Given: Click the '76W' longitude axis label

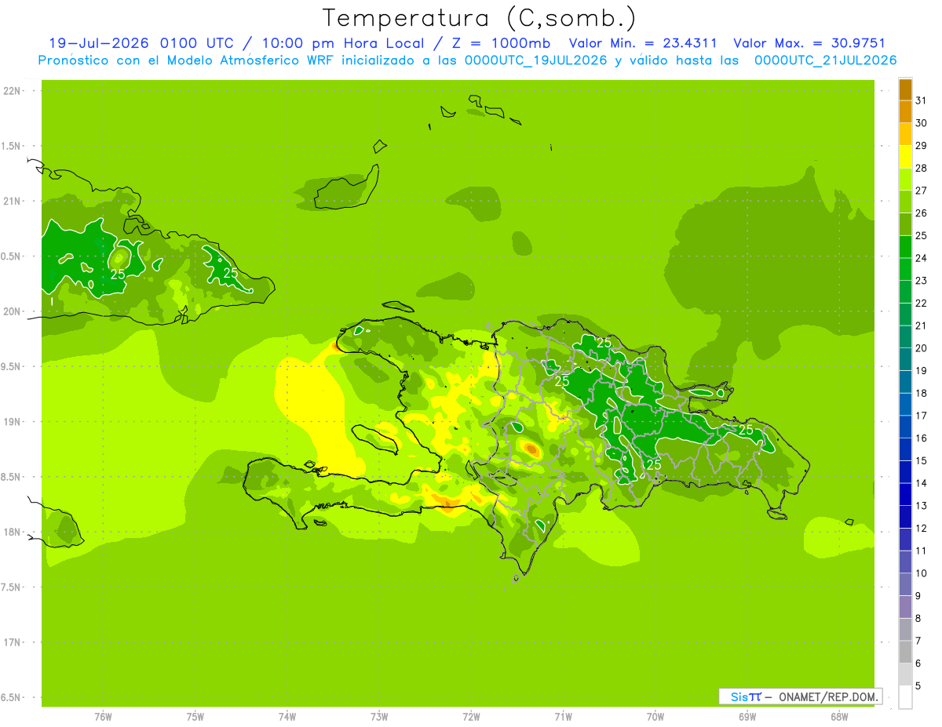Looking at the screenshot, I should pos(103,717).
